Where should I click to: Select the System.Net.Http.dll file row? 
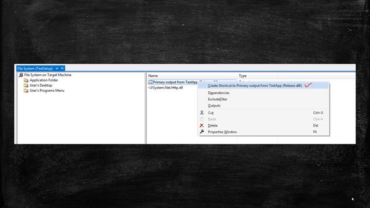[x=168, y=87]
